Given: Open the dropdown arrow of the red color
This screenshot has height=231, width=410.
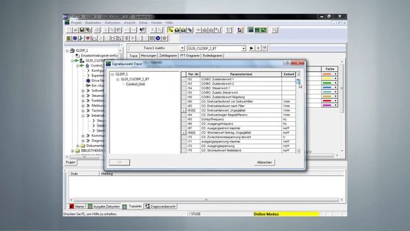Looking at the screenshot, I should click(336, 101).
